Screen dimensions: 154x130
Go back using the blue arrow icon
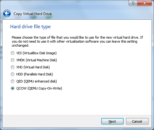coord(7,13)
